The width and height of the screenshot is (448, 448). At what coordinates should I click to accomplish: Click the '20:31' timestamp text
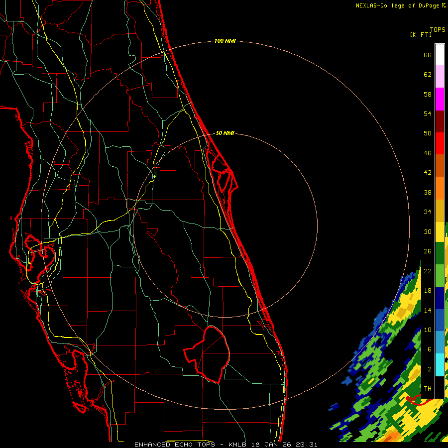click(307, 445)
